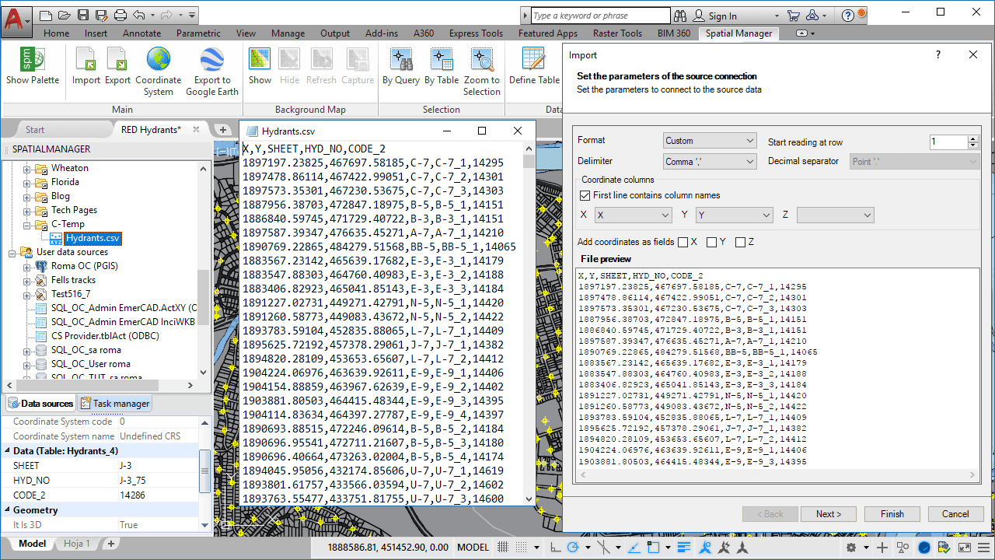Click Zoom to Selection icon
Viewport: 995px width, 560px height.
482,60
